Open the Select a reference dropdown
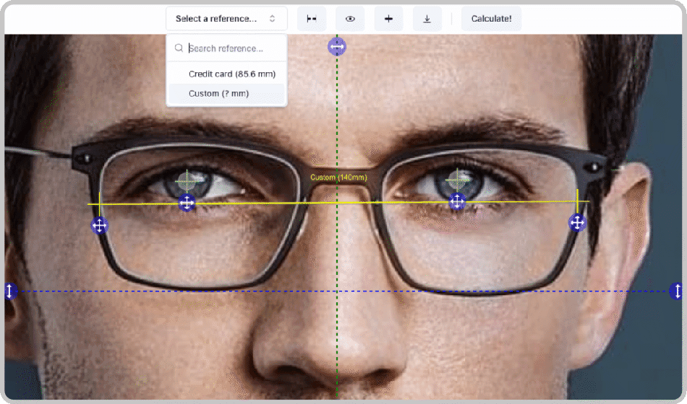687x404 pixels. pyautogui.click(x=226, y=19)
